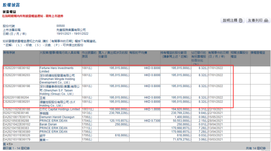Open form IS20211025E00146
The width and height of the screenshot is (271, 151).
[16, 113]
